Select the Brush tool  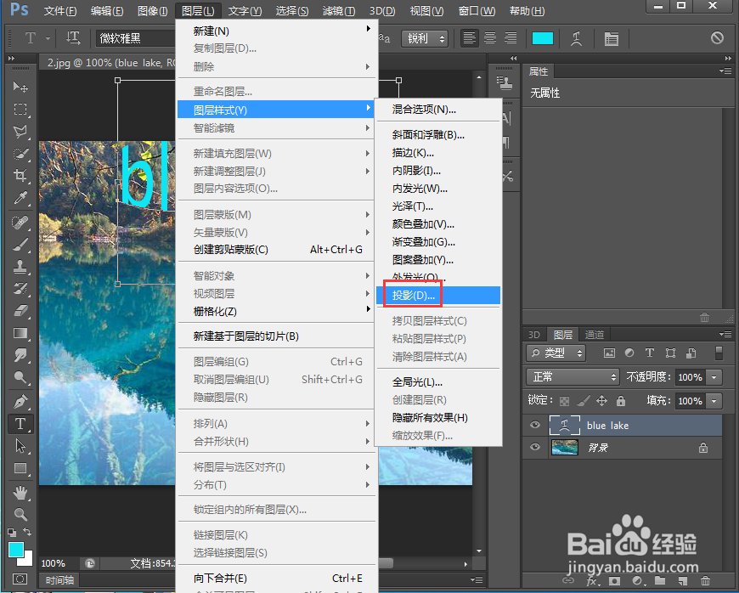pyautogui.click(x=20, y=245)
